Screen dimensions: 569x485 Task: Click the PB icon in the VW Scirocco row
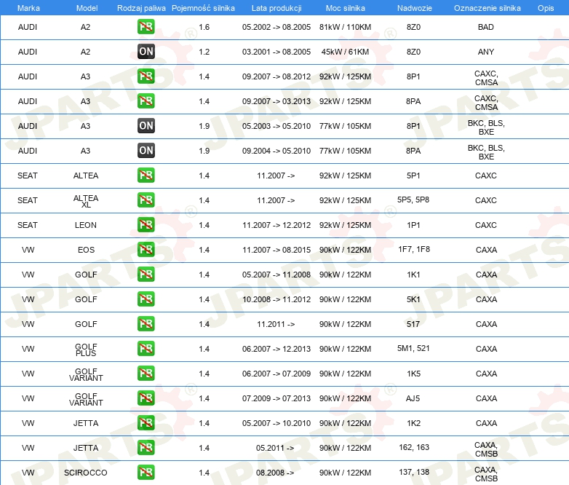146,473
